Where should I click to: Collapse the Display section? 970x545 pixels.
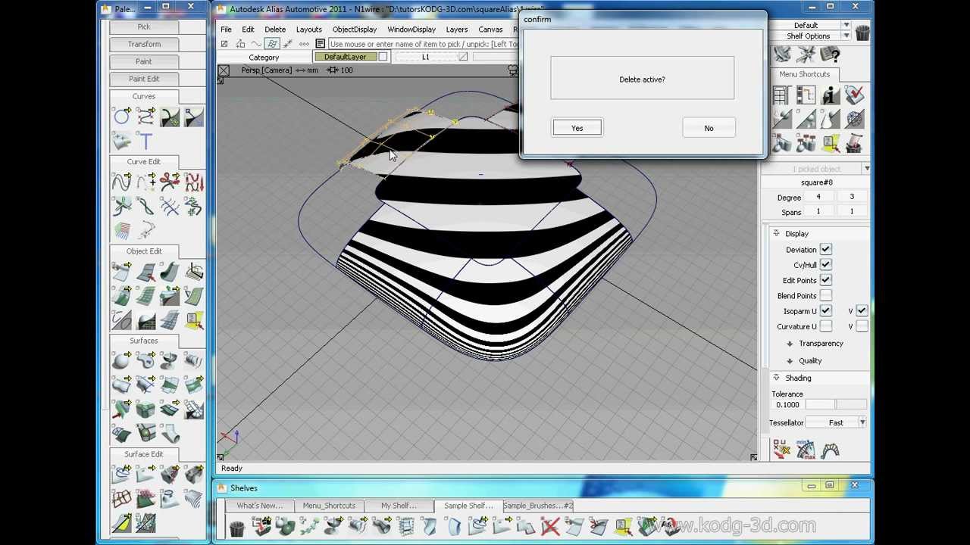pos(776,233)
